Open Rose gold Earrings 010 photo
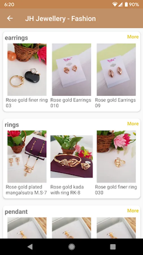 coord(71,69)
